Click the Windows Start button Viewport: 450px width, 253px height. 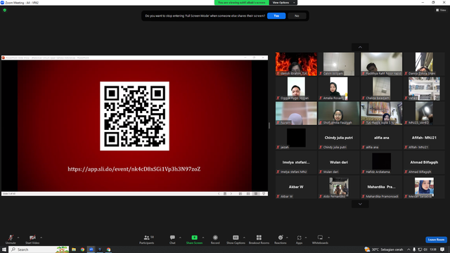coord(4,249)
